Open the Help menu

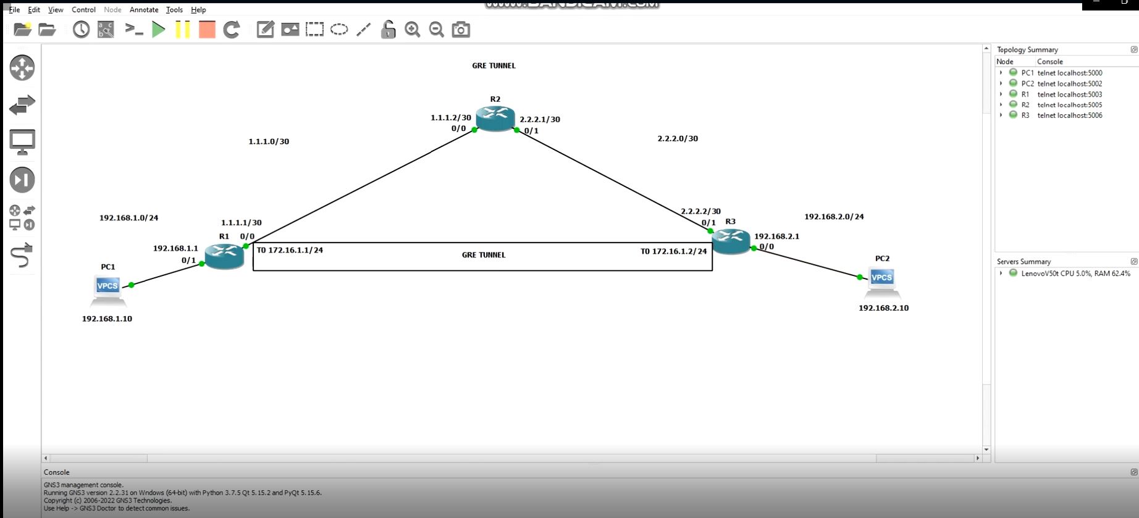click(198, 10)
